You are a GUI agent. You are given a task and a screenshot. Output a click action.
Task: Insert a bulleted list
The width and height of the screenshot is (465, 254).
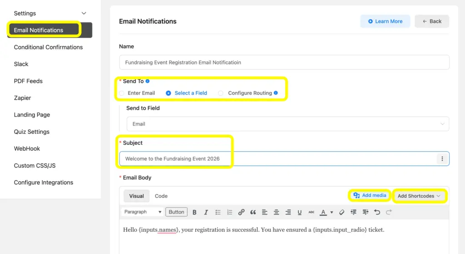[x=218, y=212]
